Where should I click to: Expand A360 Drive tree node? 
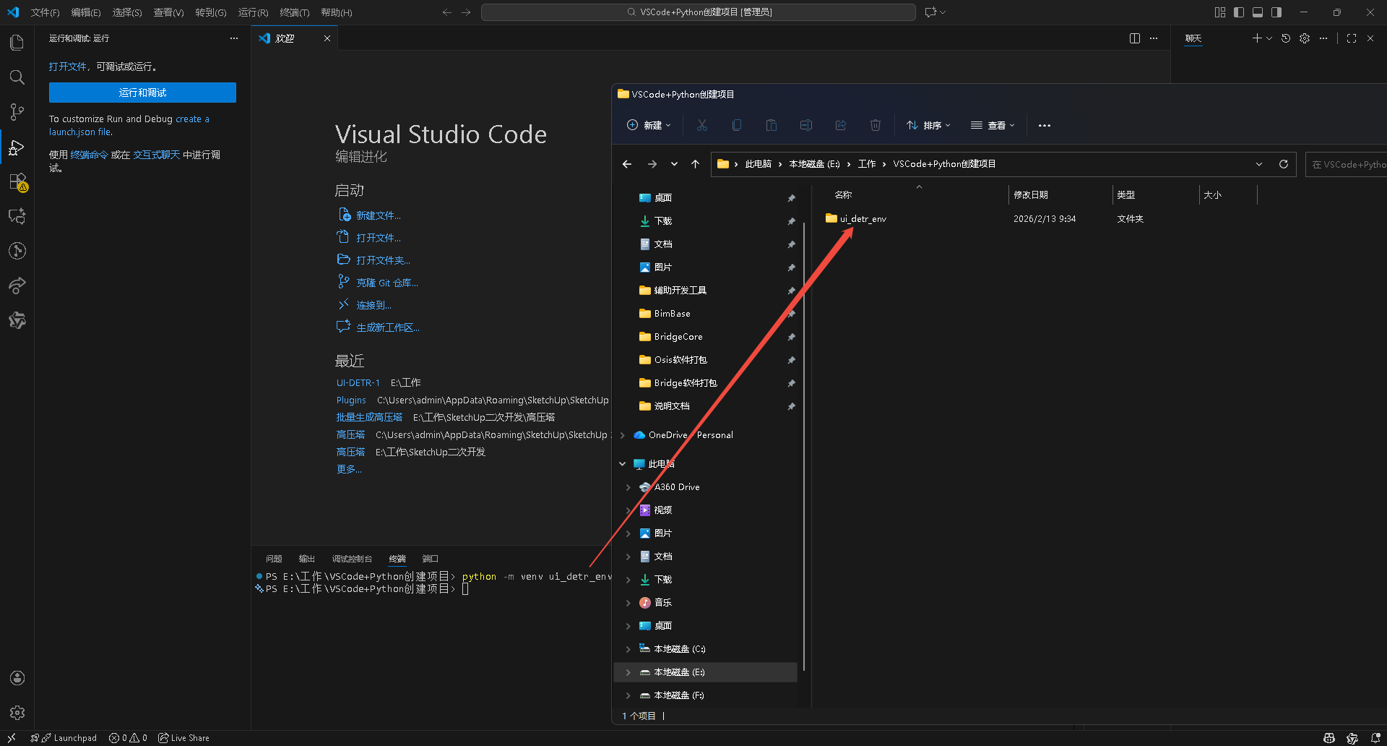(628, 487)
